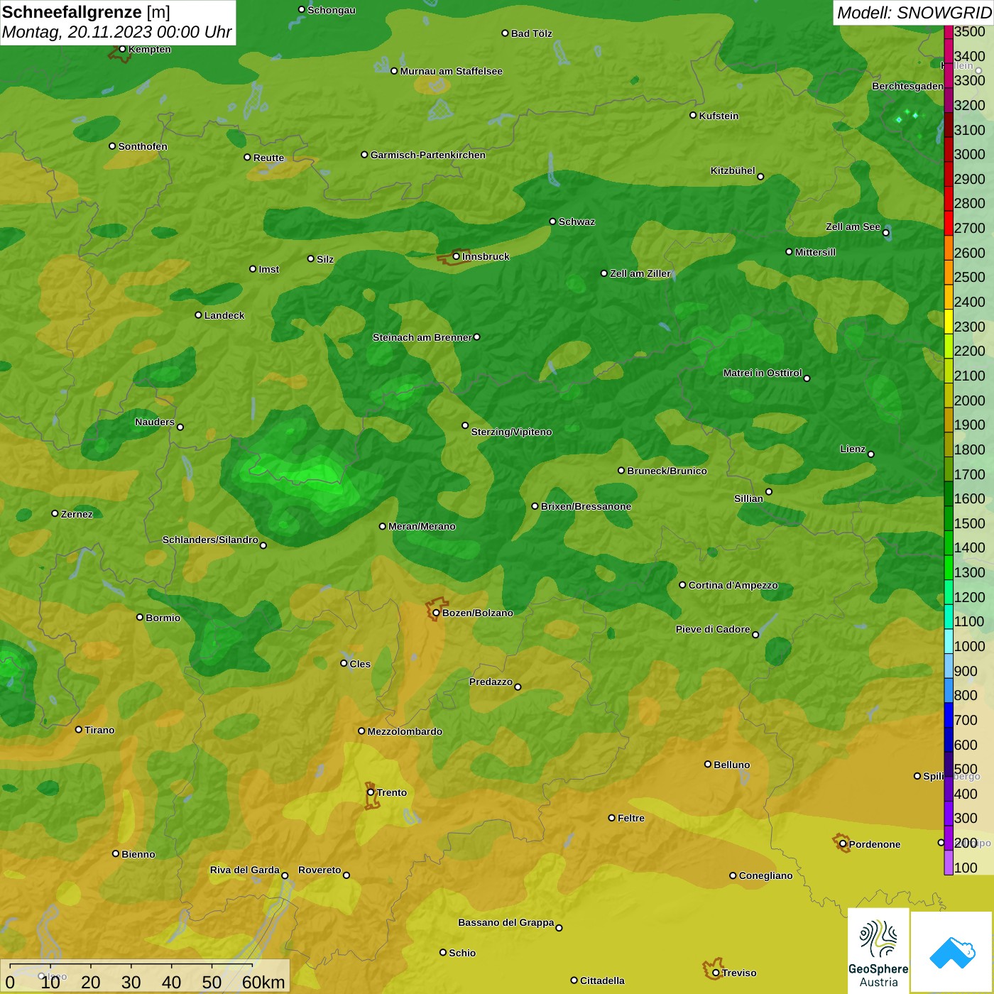Click the Reutte label
This screenshot has height=994, width=994.
[x=268, y=158]
